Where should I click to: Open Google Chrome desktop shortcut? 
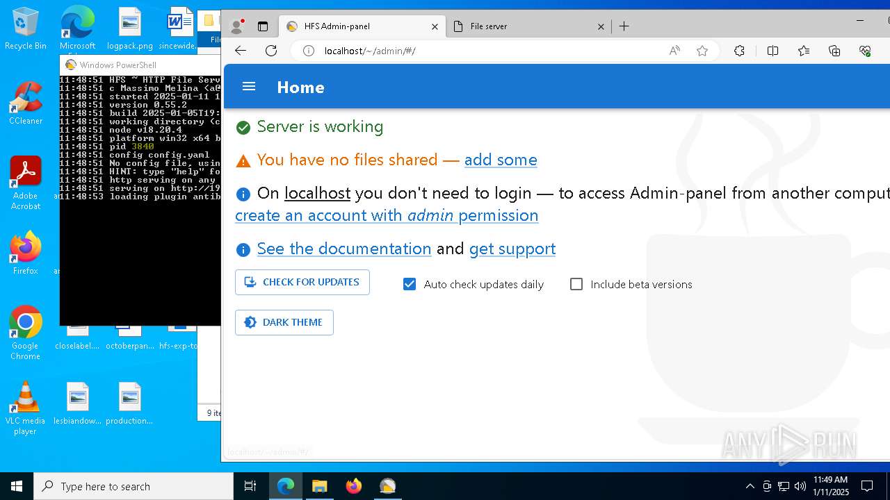pos(26,333)
